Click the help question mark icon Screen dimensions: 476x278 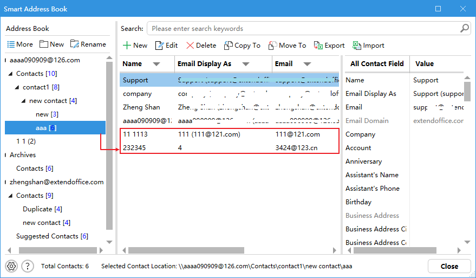click(x=28, y=266)
